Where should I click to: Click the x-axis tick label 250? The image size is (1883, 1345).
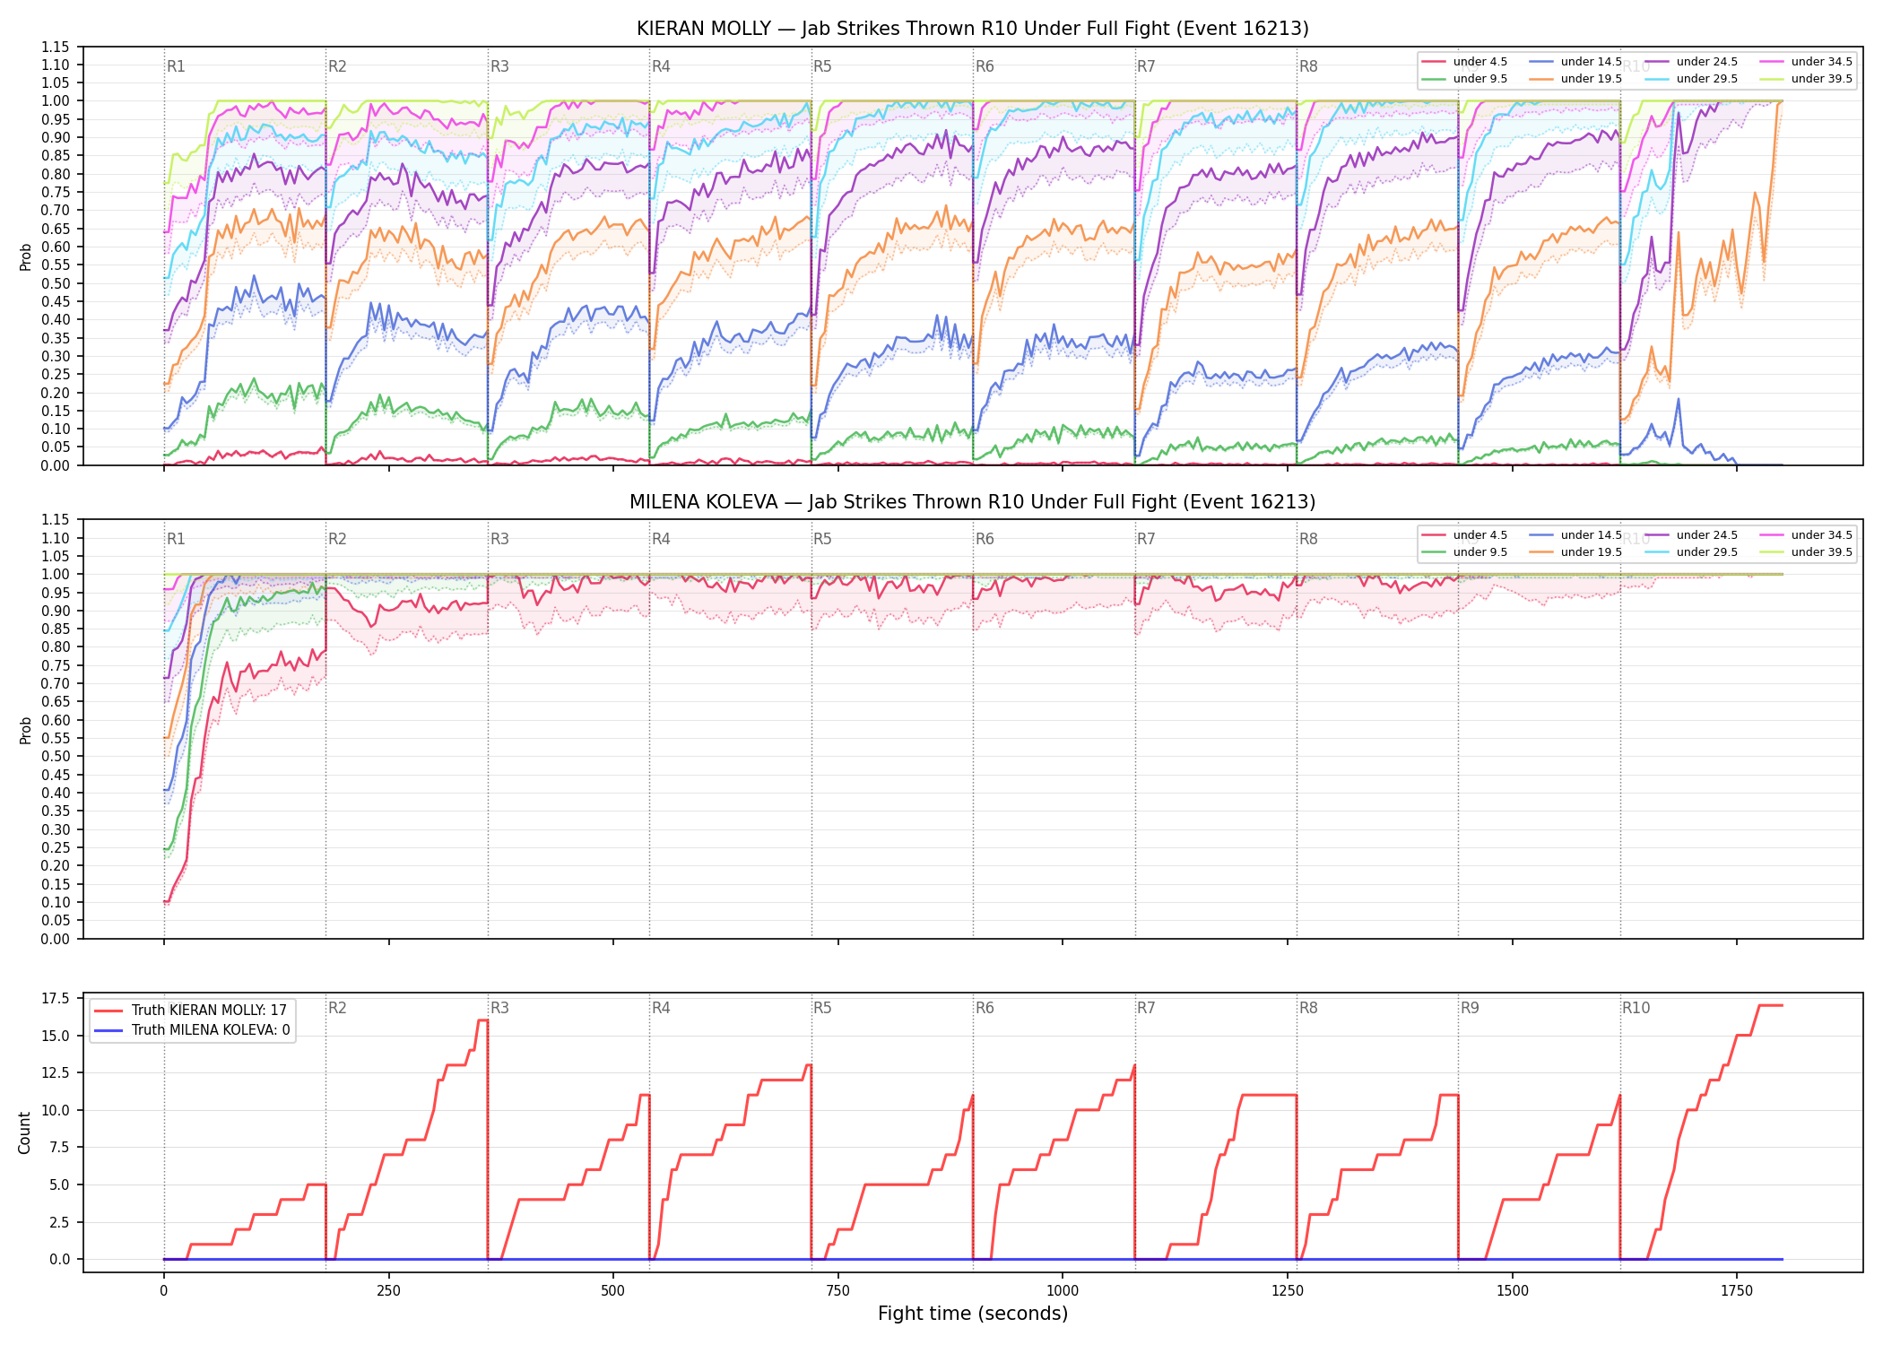click(388, 1291)
